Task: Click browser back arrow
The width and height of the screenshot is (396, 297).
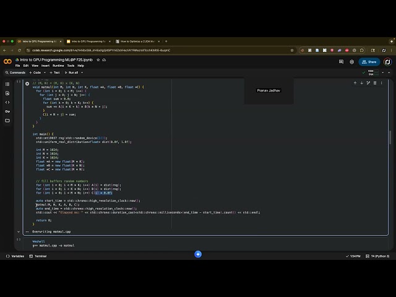Action: [x=4, y=50]
